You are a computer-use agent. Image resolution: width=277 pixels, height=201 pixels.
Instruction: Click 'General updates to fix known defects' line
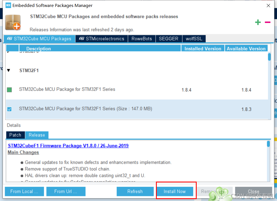pos(98,162)
